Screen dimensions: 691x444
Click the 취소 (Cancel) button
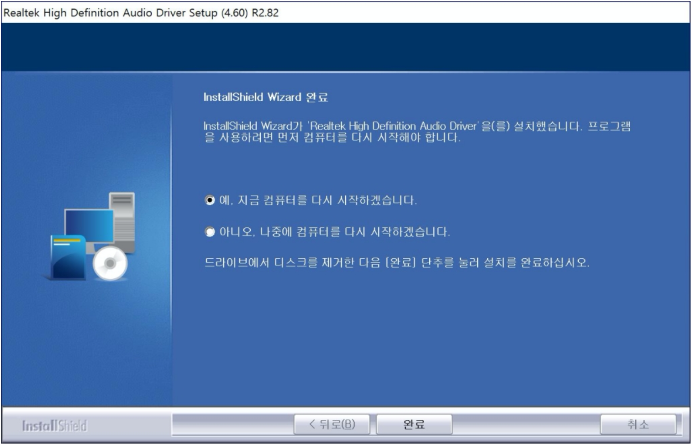click(x=638, y=424)
